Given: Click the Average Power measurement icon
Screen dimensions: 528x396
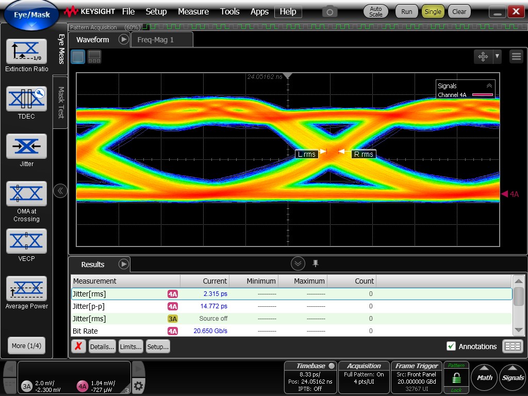Looking at the screenshot, I should (x=26, y=289).
